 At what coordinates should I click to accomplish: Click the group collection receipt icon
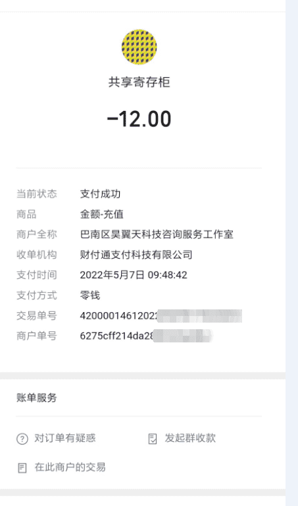[152, 439]
